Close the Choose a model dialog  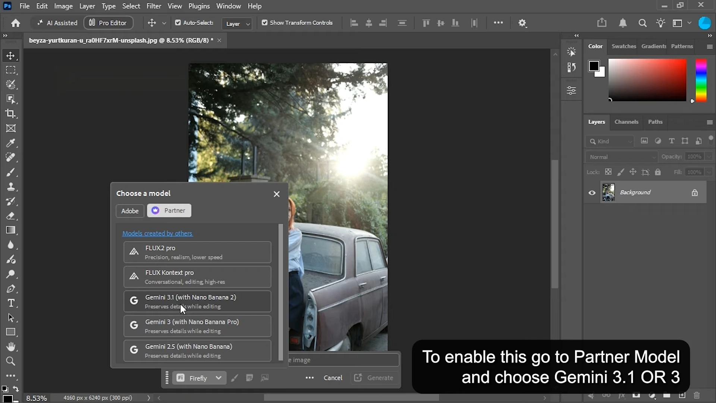276,194
